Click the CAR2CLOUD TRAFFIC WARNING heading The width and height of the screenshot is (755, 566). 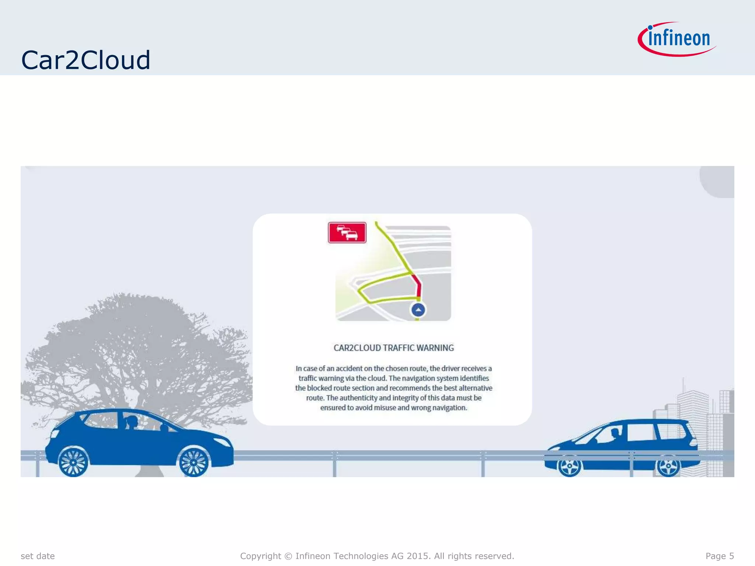[394, 348]
